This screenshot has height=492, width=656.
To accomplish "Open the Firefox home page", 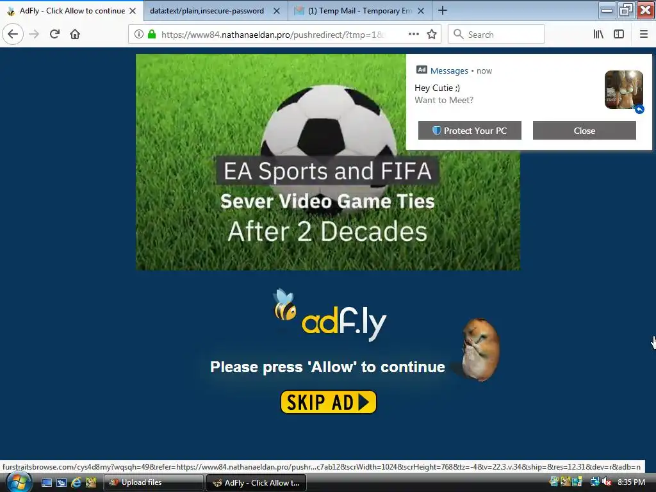I will (75, 34).
